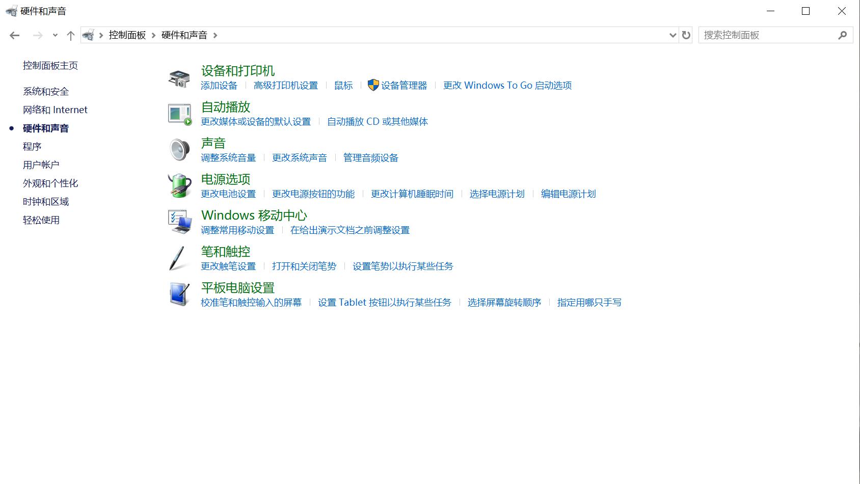
Task: Click the Devices and Printers printer icon
Action: click(179, 78)
